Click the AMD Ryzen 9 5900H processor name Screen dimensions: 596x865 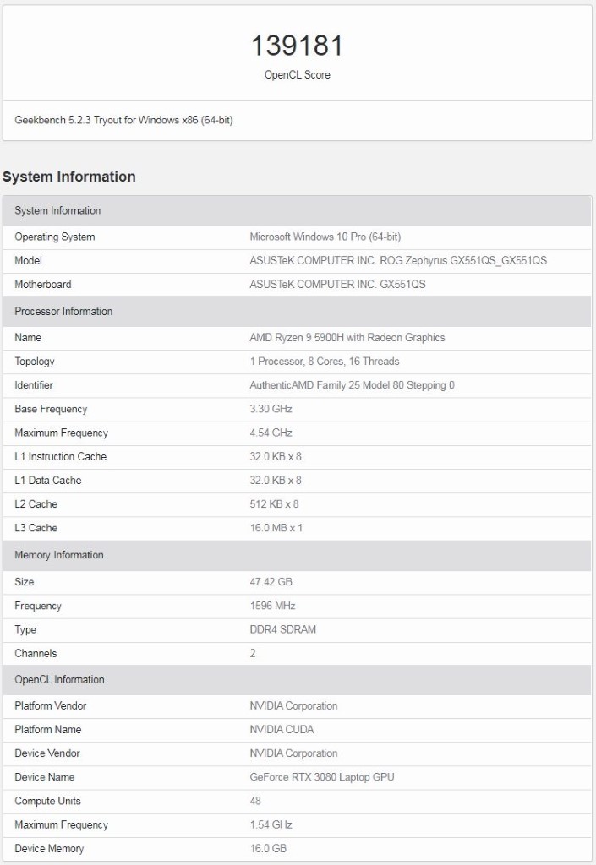347,338
